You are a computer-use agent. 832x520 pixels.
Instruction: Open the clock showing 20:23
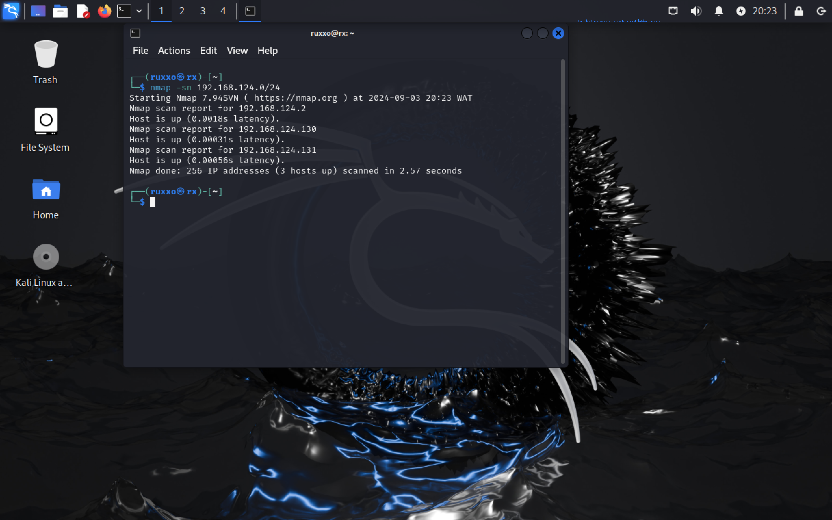tap(764, 11)
